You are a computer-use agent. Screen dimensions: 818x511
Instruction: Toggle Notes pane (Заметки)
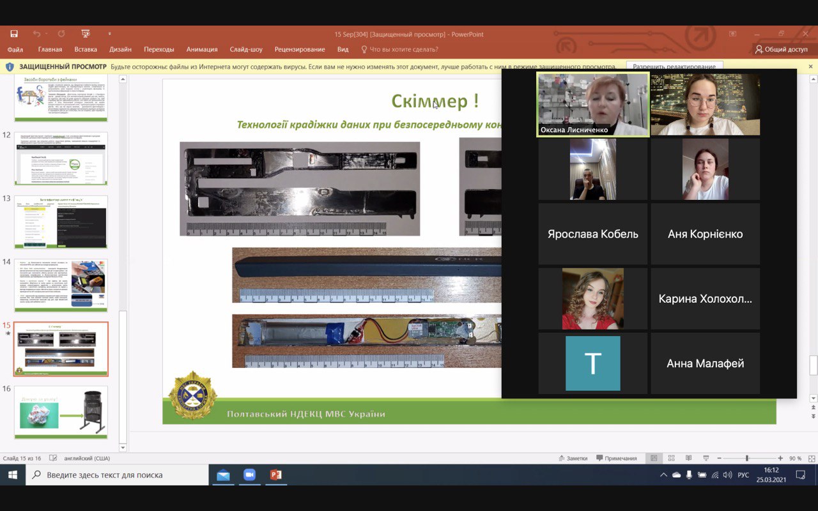pos(572,458)
